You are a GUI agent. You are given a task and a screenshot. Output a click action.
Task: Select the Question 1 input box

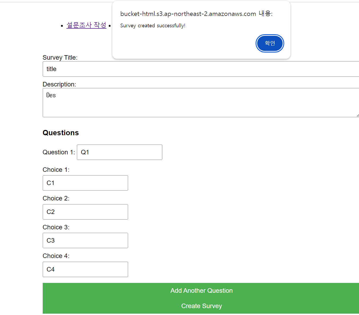[x=120, y=152]
